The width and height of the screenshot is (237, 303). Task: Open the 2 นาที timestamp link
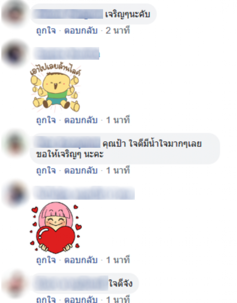[x=118, y=31]
